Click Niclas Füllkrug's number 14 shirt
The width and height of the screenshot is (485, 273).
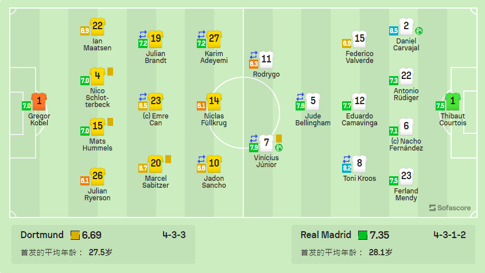pos(214,101)
